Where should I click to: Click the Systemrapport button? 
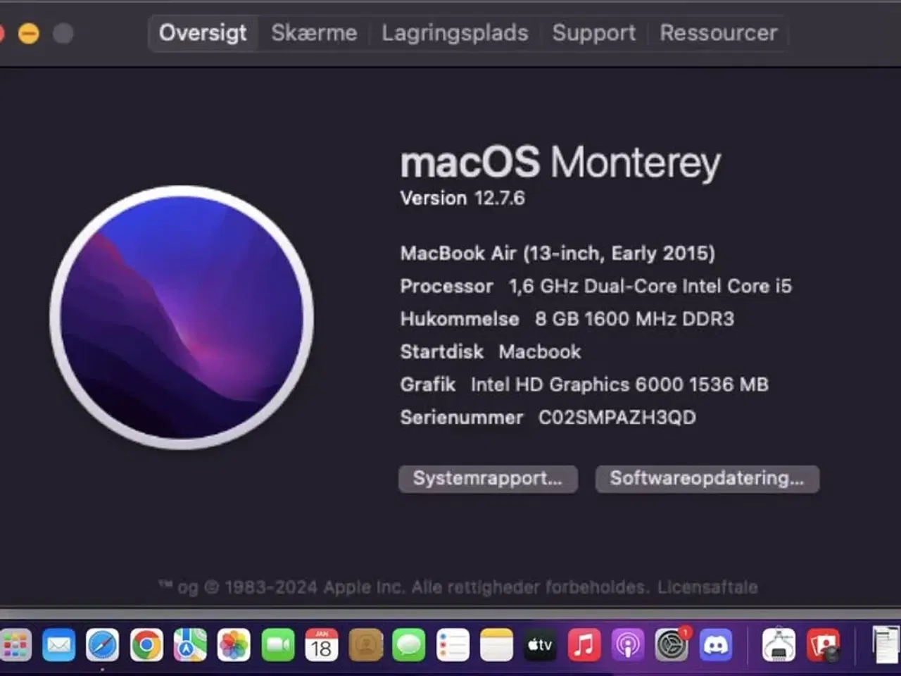click(x=487, y=479)
